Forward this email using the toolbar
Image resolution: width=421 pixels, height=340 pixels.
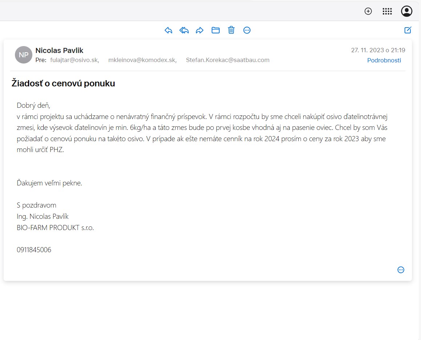coord(200,30)
